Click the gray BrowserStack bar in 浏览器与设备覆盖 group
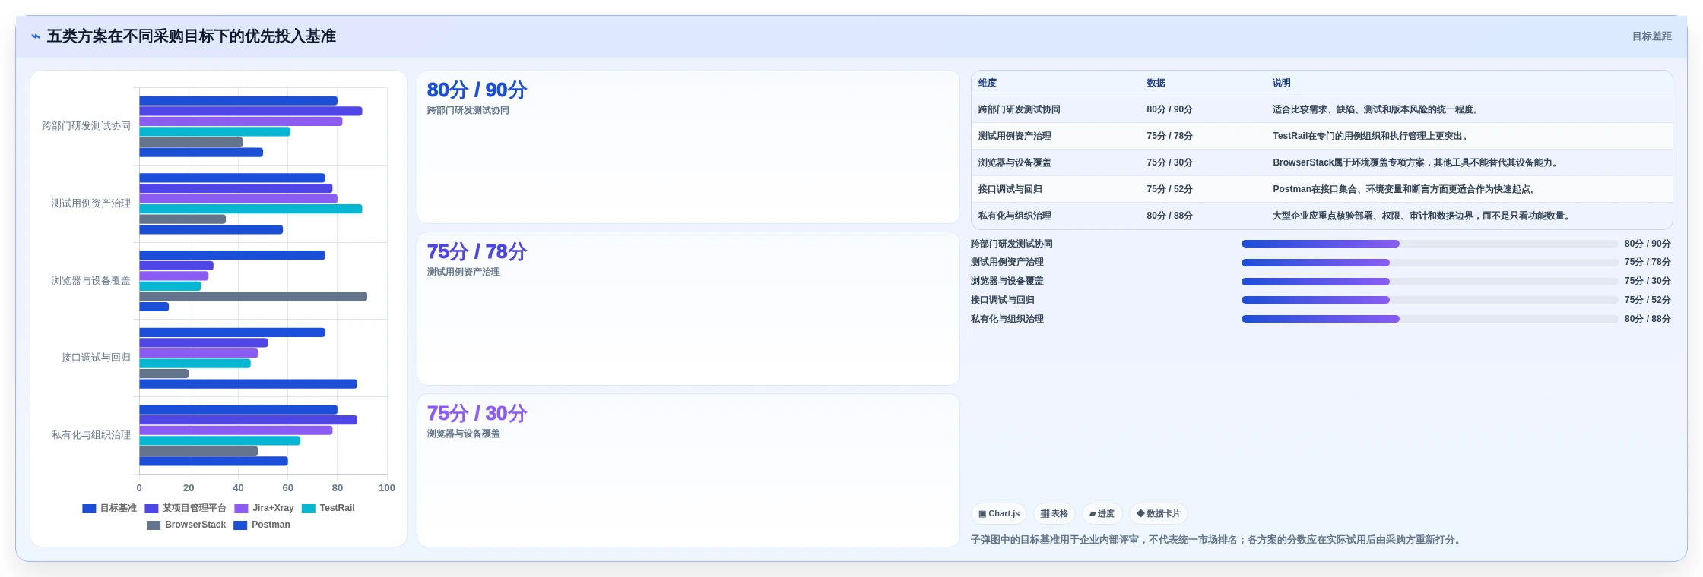The image size is (1703, 577). coord(253,297)
